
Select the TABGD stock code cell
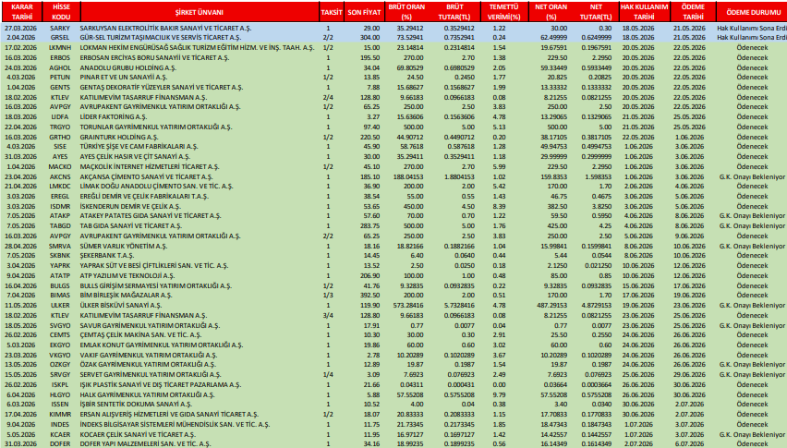pyautogui.click(x=60, y=225)
